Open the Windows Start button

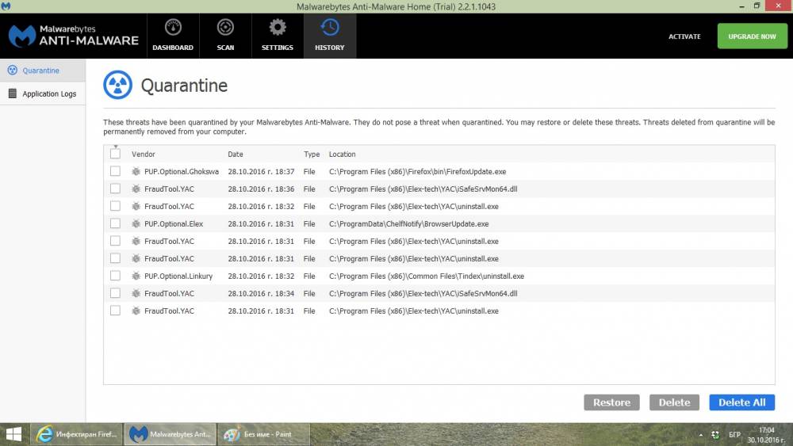pos(13,434)
